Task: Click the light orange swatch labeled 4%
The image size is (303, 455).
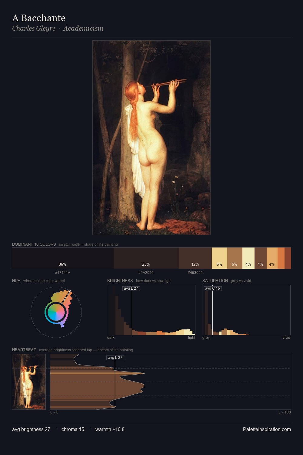Action: pos(272,258)
